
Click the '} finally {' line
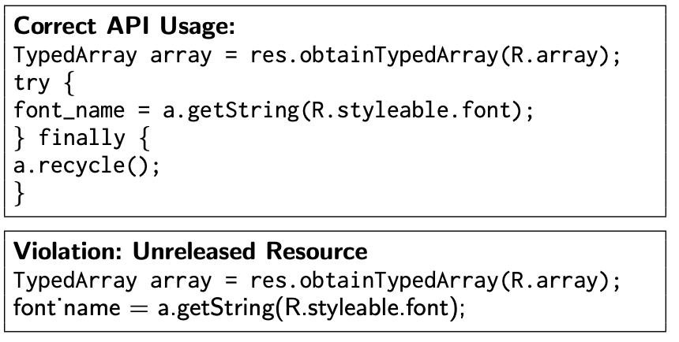(82, 139)
